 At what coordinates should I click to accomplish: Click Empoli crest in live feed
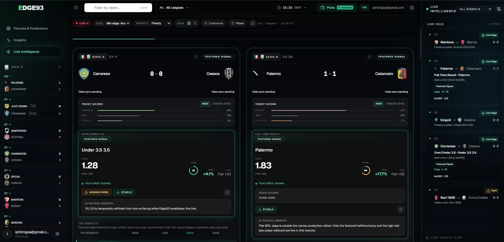436,120
